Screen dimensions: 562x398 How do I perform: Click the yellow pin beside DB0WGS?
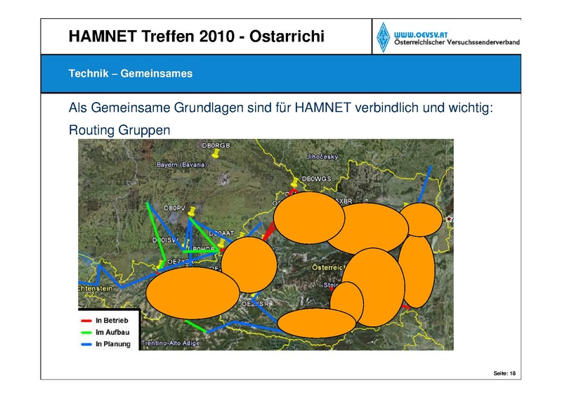(294, 182)
